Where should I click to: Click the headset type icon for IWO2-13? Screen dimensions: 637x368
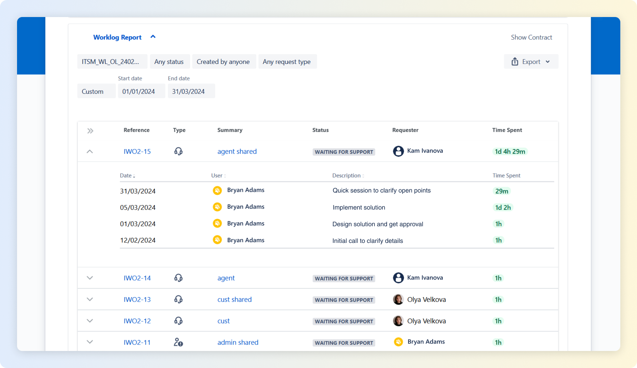click(x=178, y=299)
